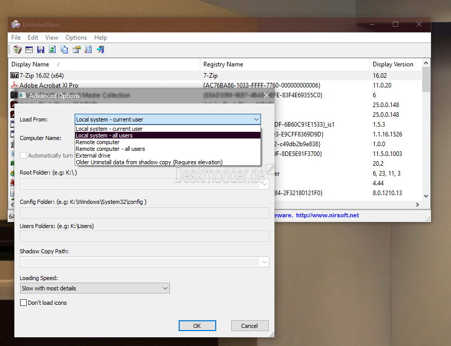Image resolution: width=451 pixels, height=346 pixels.
Task: Select the 'Remote computer' option
Action: pos(168,142)
